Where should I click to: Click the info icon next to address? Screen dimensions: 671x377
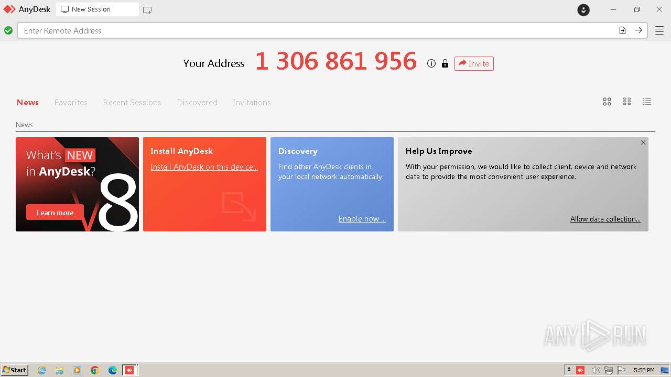[x=431, y=63]
